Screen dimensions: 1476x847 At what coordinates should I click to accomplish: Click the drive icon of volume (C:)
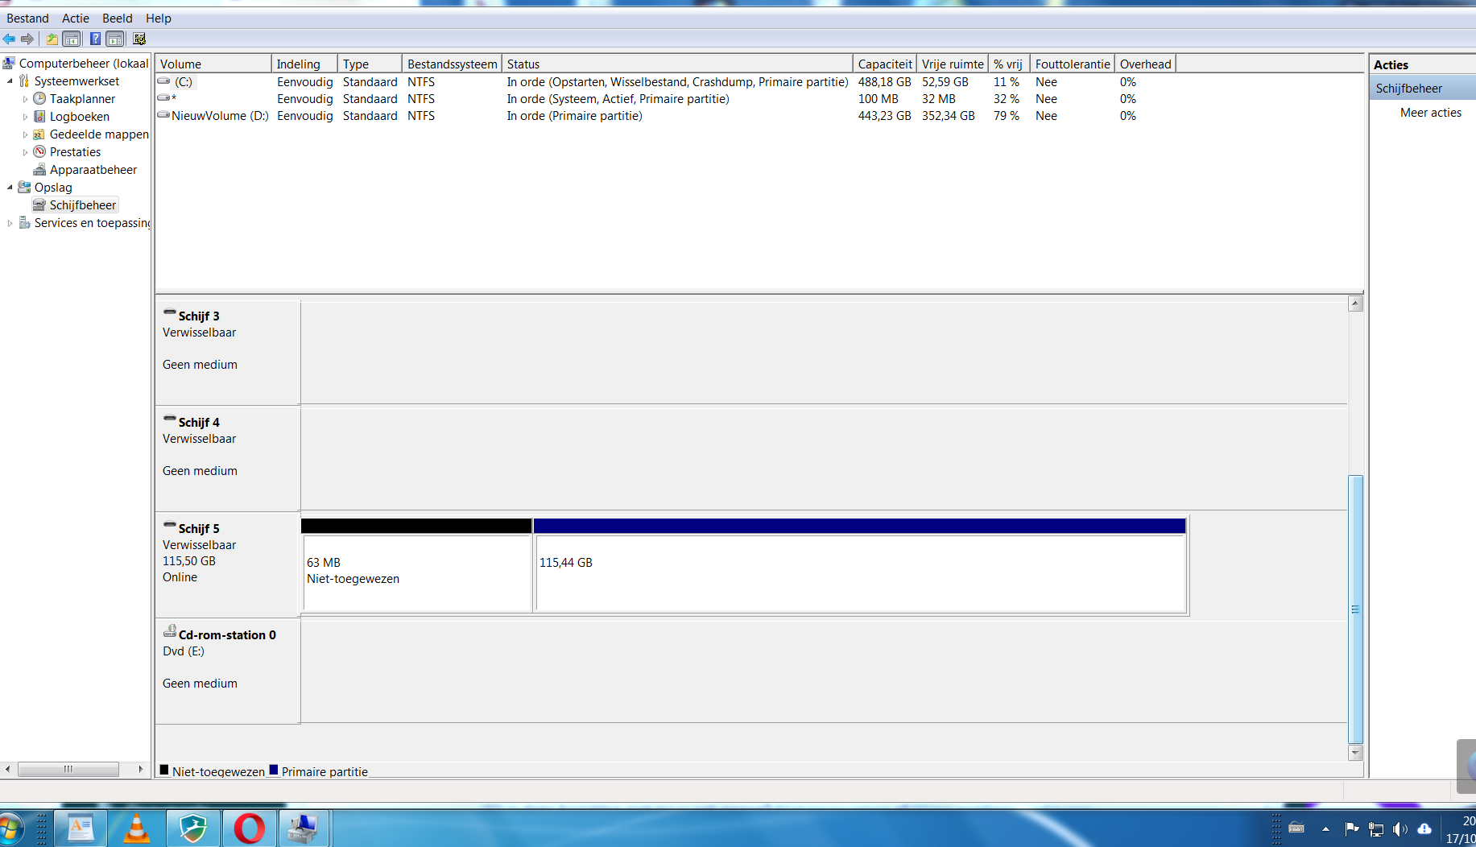click(164, 81)
